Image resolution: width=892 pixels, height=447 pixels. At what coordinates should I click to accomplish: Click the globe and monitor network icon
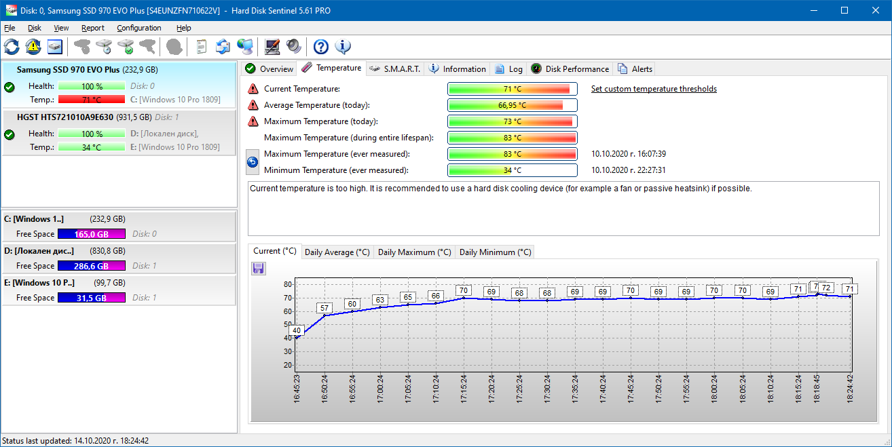pos(244,47)
